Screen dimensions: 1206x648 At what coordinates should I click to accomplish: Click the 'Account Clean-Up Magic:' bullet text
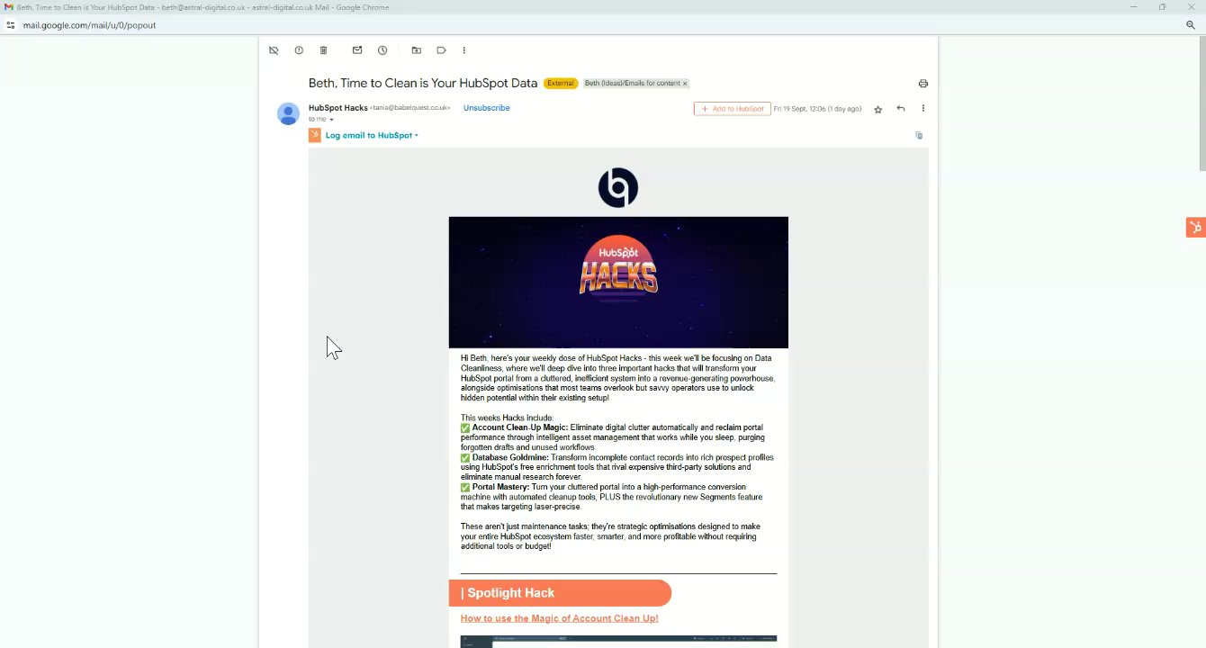click(x=520, y=427)
